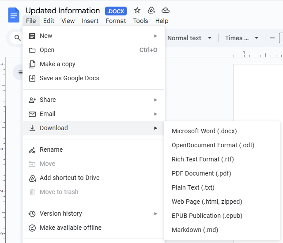Screen dimensions: 283x243
Task: Download as Microsoft Word (.docx)
Action: (204, 131)
